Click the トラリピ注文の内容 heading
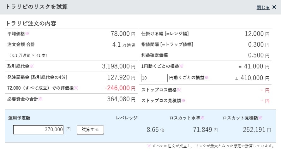 [31, 23]
